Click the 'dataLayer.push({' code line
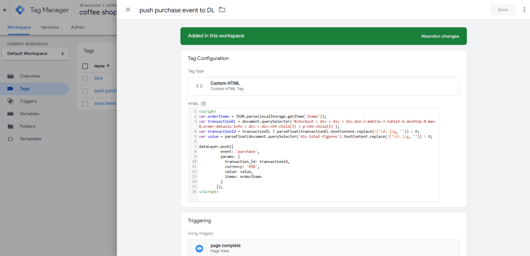This screenshot has width=530, height=256. point(216,147)
